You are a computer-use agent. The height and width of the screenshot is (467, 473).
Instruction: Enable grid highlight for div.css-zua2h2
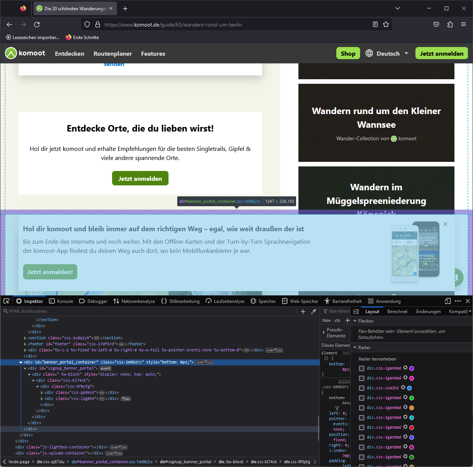(361, 388)
